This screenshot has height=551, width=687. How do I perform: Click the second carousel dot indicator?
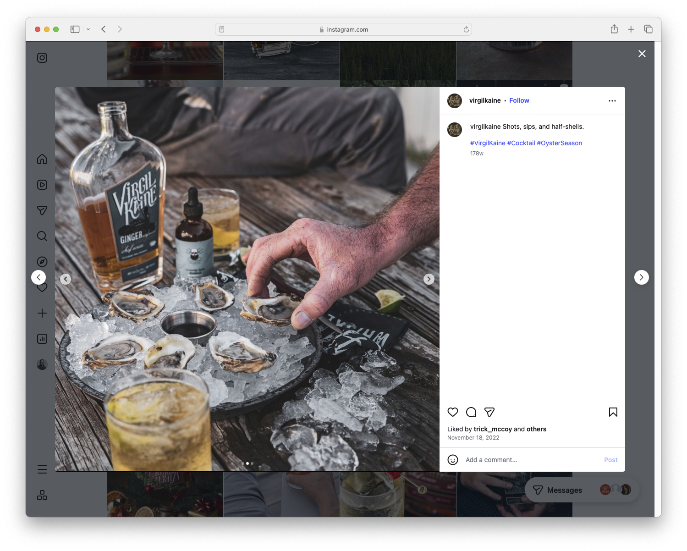click(247, 463)
